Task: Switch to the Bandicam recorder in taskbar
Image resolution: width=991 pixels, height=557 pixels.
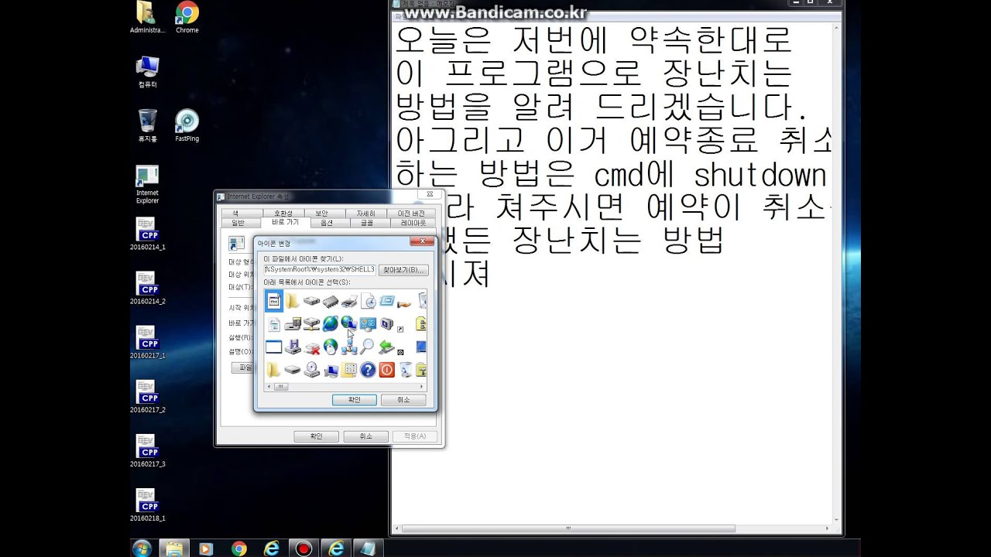Action: point(303,548)
